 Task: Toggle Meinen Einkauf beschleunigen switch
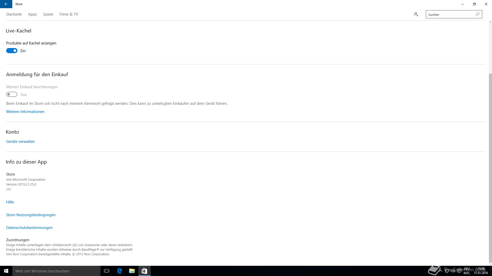pos(12,94)
